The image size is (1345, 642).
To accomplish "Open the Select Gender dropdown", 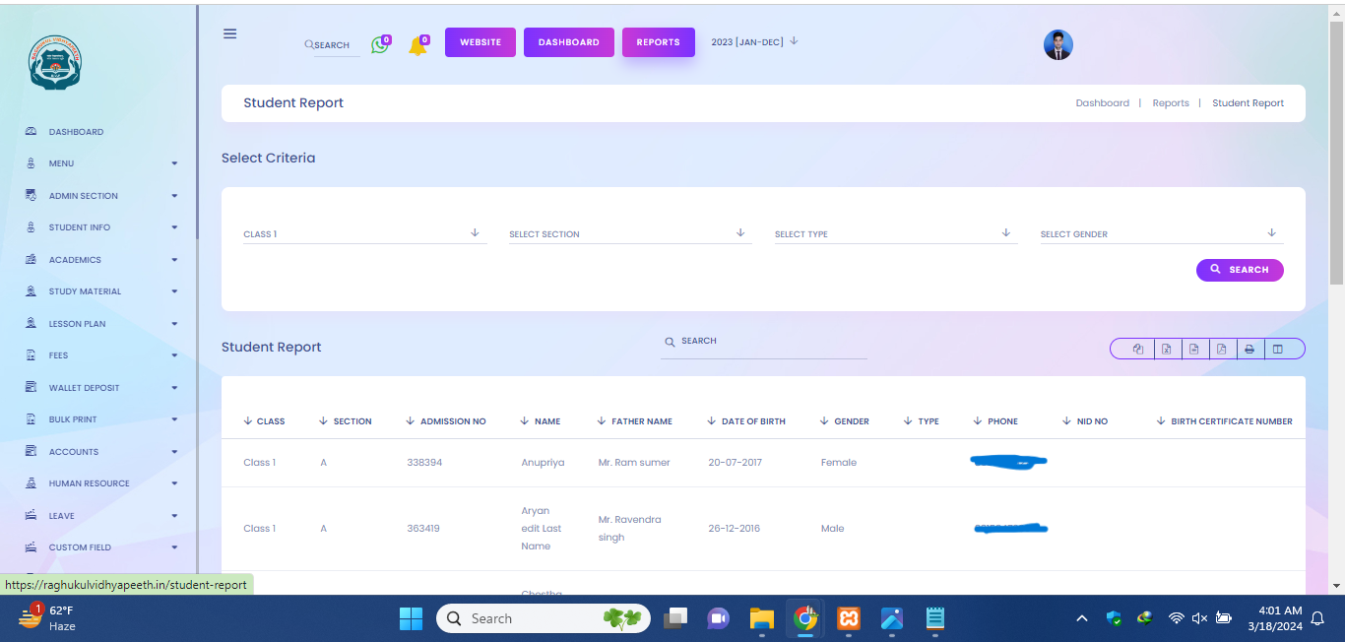I will 1160,234.
